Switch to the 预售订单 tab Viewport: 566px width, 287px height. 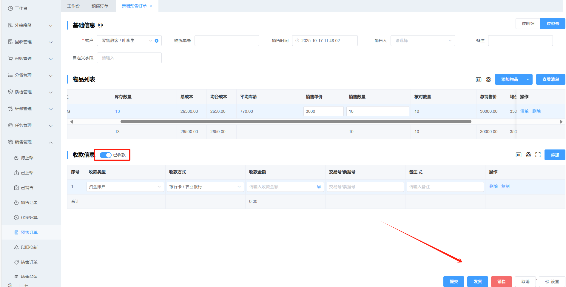tap(100, 6)
